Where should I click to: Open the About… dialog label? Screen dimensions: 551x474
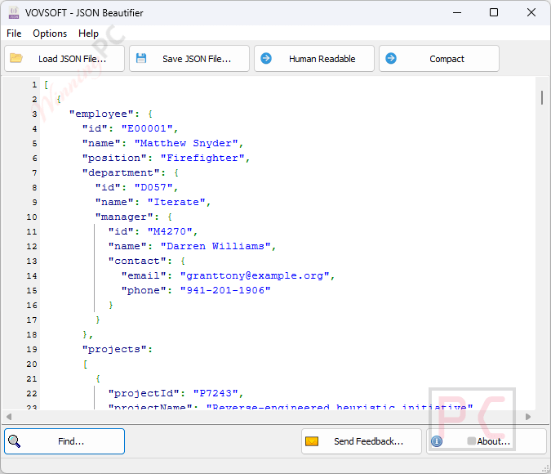pos(493,441)
